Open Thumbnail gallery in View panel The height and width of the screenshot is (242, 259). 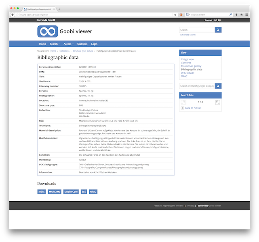191,66
